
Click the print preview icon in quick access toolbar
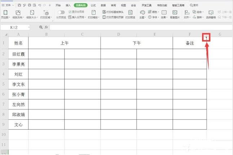click(x=35, y=5)
